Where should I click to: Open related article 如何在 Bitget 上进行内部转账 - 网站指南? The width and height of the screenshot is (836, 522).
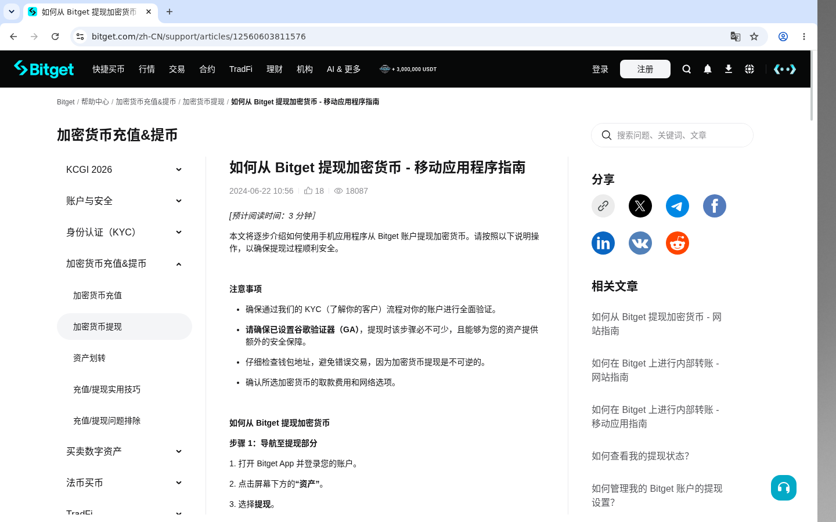[x=655, y=370]
